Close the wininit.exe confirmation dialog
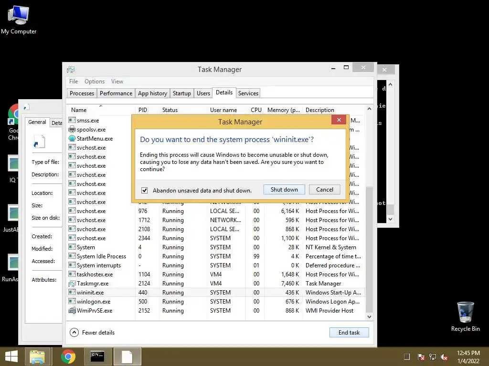The height and width of the screenshot is (366, 489). pyautogui.click(x=339, y=120)
